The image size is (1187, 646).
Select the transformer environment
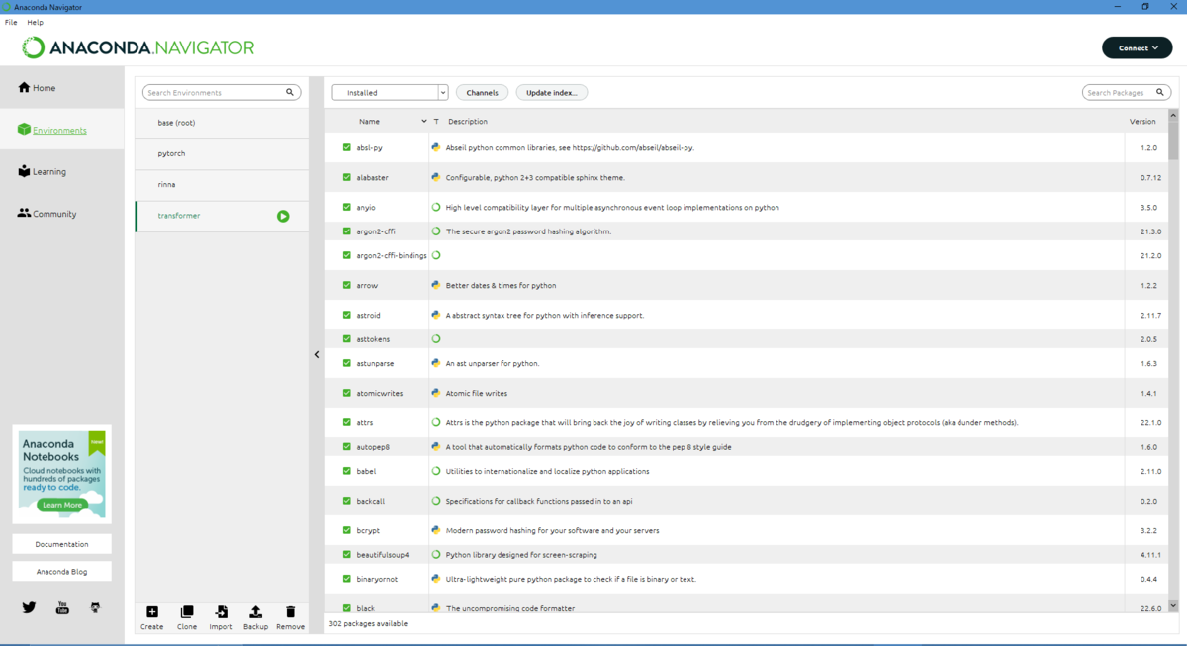pyautogui.click(x=222, y=216)
